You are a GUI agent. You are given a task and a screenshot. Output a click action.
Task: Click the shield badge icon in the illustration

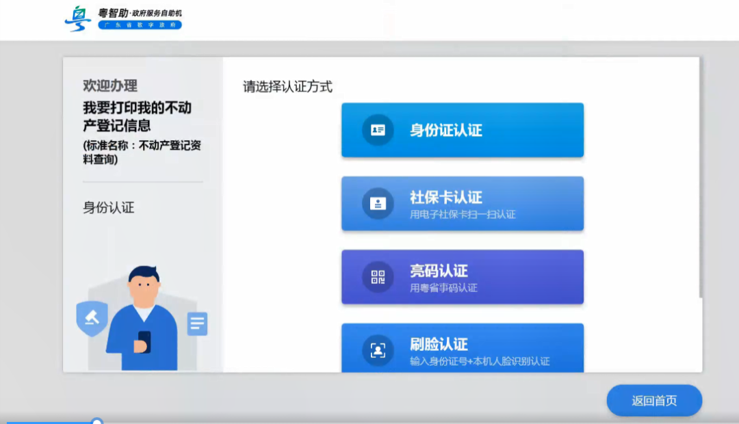92,319
